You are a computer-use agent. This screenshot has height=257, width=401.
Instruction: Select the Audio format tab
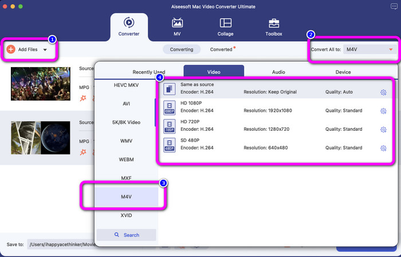point(278,72)
